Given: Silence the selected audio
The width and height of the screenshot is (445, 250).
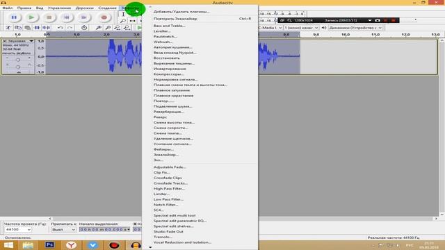Looking at the screenshot, I should (47, 28).
